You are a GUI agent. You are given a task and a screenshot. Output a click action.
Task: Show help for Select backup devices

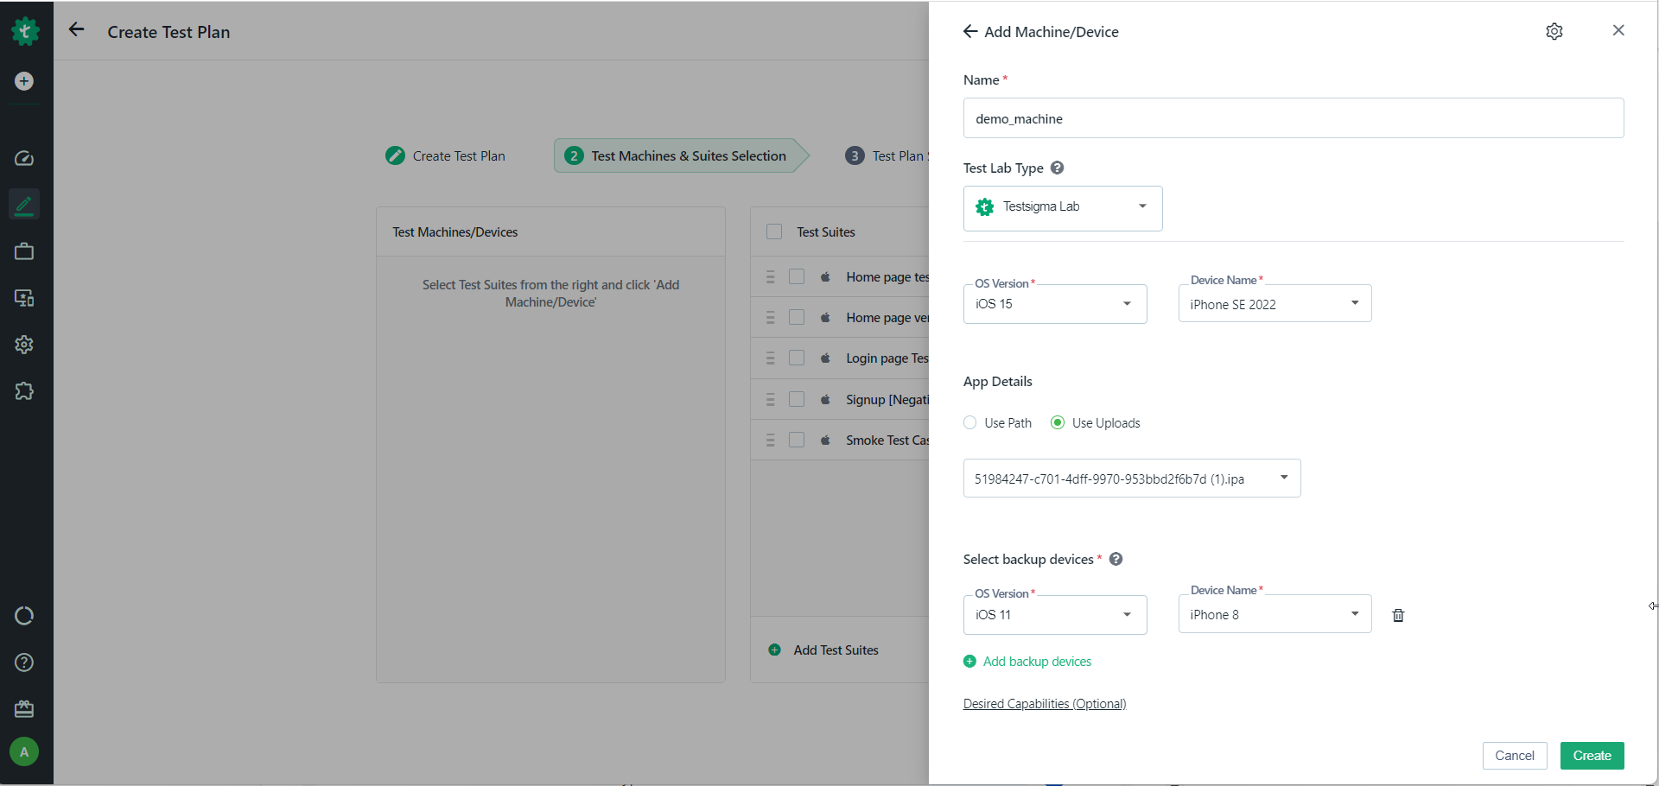point(1116,559)
